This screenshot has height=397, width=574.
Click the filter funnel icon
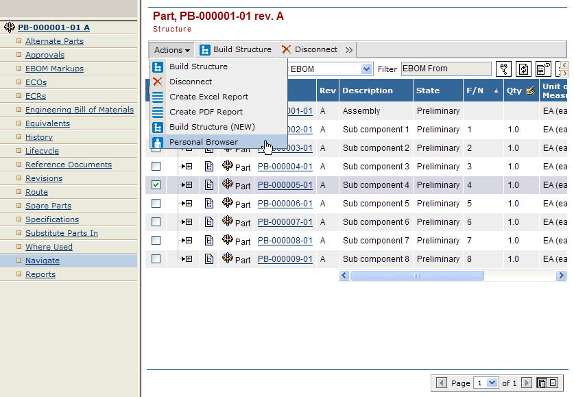[504, 69]
